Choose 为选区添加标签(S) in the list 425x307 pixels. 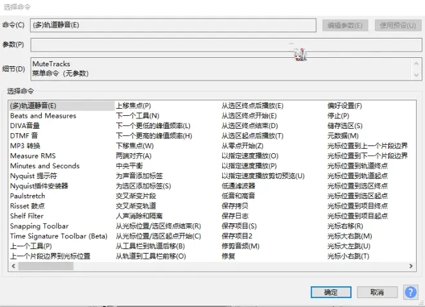pyautogui.click(x=144, y=186)
